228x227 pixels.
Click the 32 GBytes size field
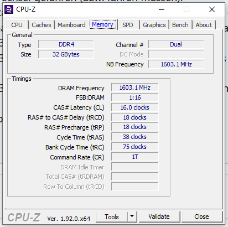(x=66, y=54)
